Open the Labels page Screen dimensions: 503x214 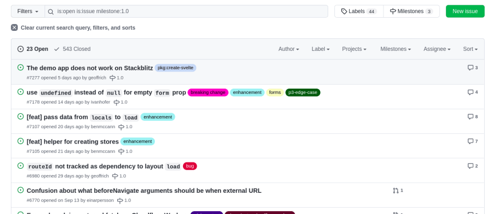tap(358, 11)
